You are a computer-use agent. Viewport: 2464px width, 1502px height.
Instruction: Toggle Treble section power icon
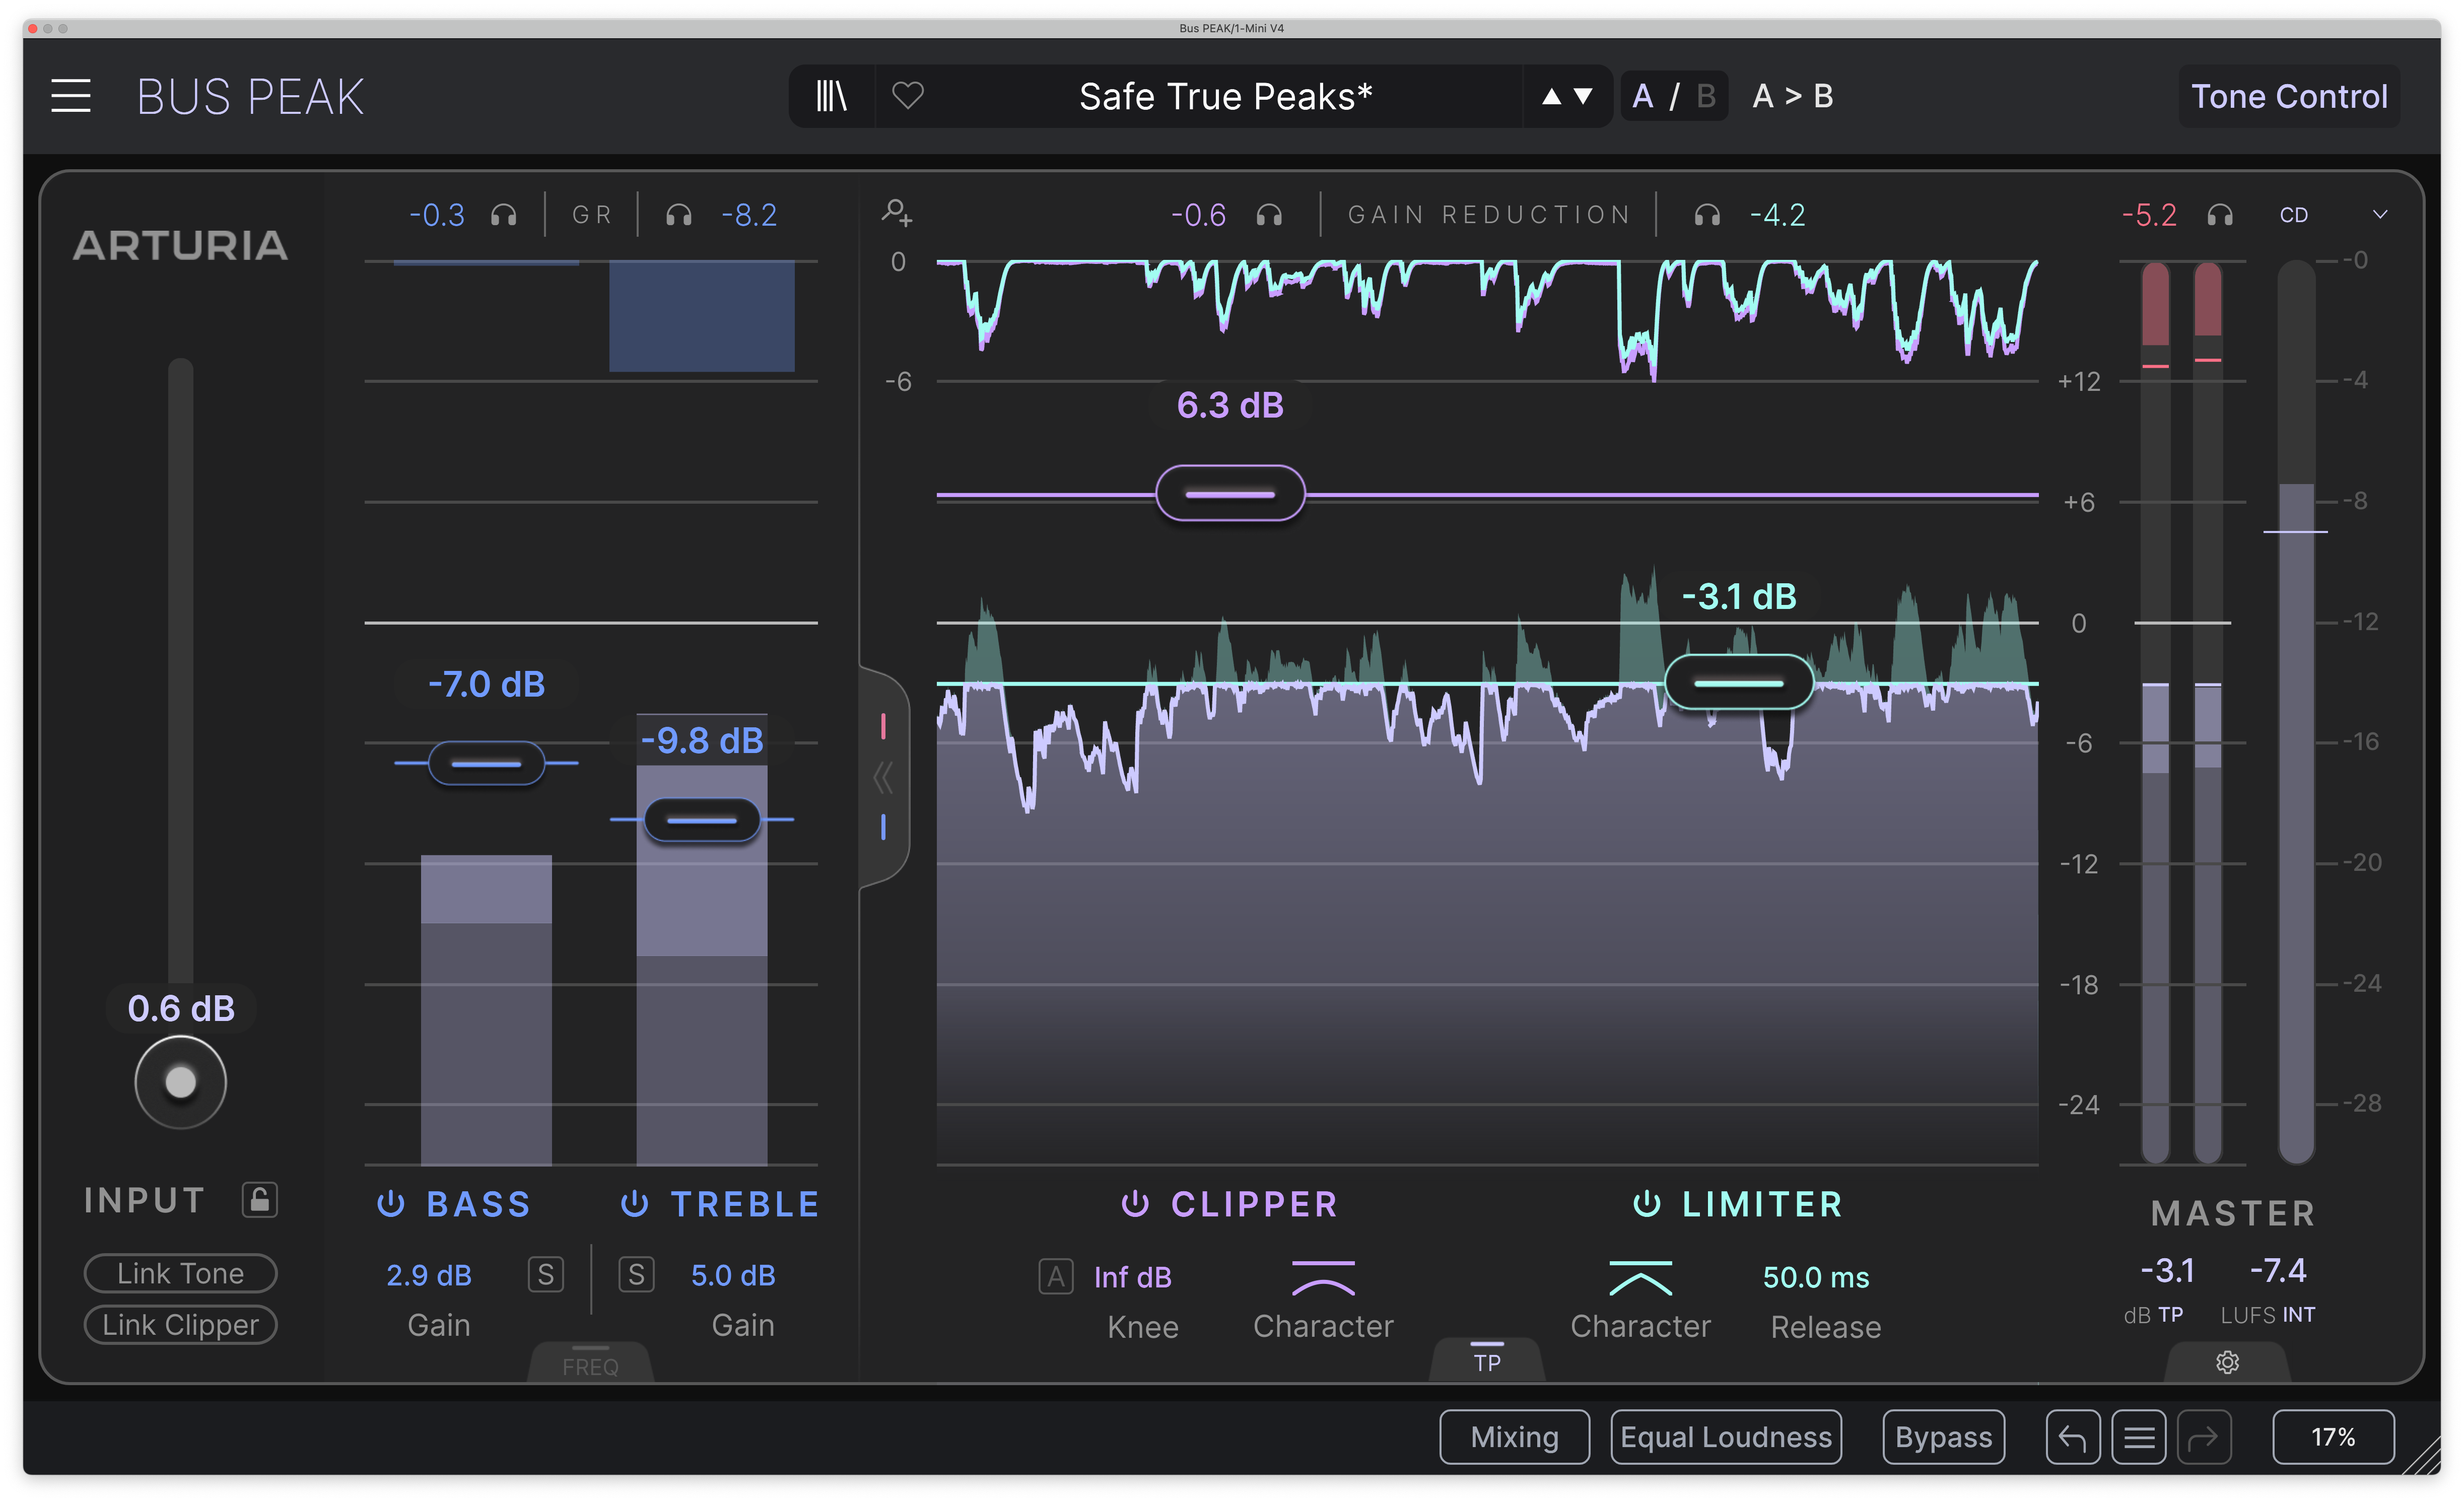pos(635,1203)
